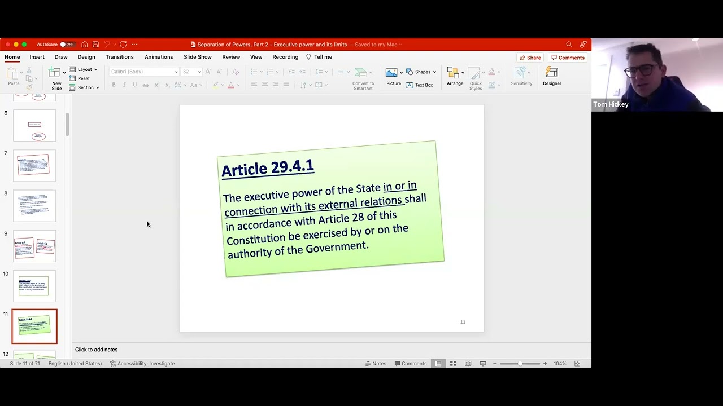Viewport: 723px width, 406px height.
Task: Click the Home icon in the title bar
Action: click(84, 45)
